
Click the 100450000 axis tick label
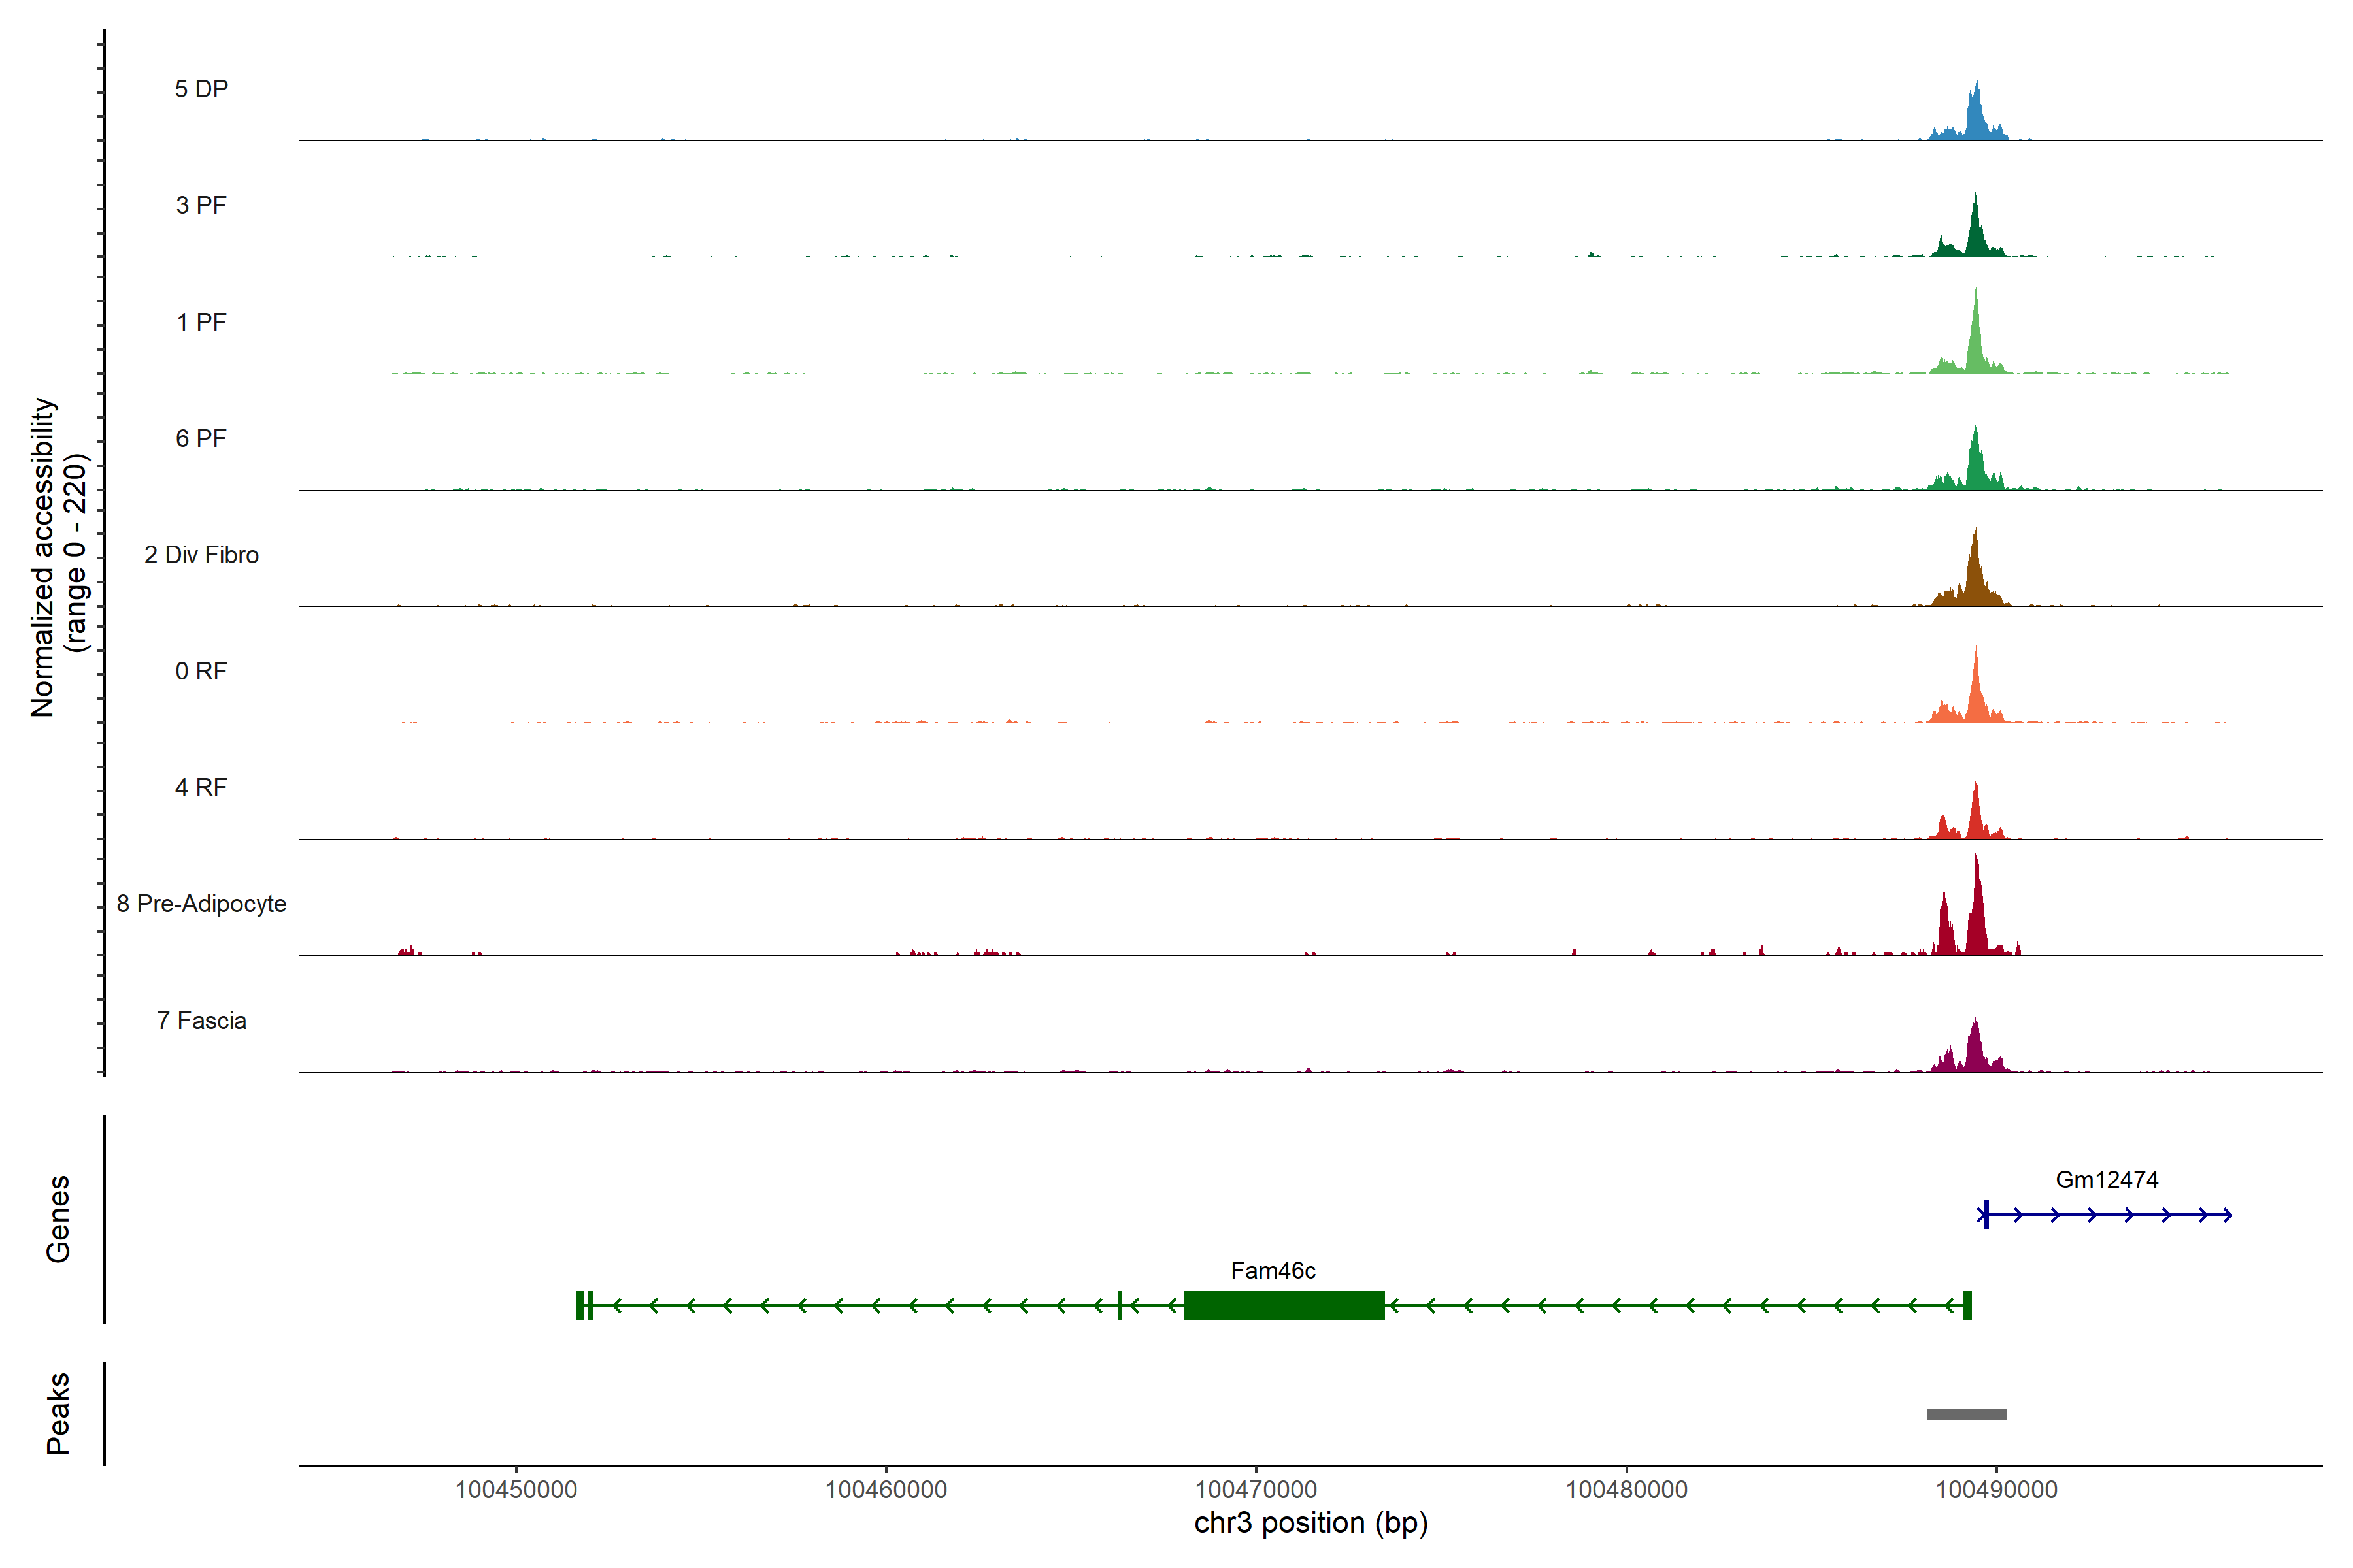coord(516,1490)
